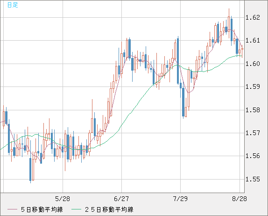Click the 7/29 date axis label
The height and width of the screenshot is (216, 268).
tap(180, 199)
